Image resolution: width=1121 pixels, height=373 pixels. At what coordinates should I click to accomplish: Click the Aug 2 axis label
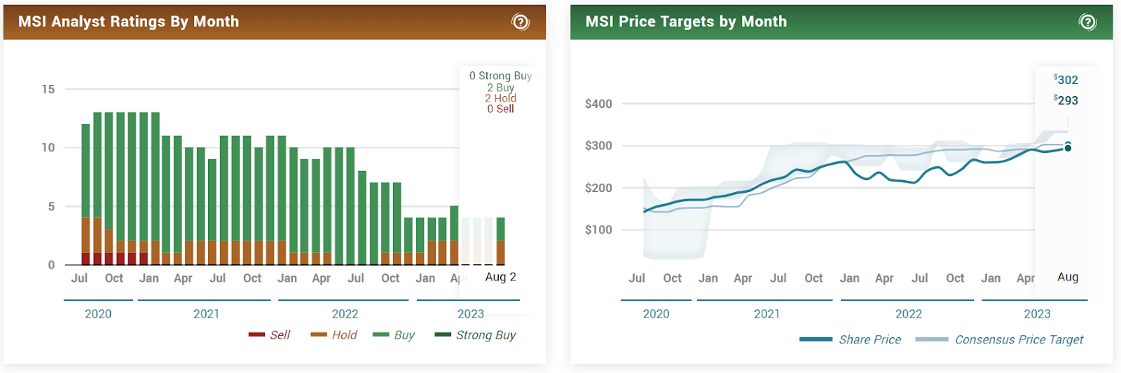coord(501,277)
